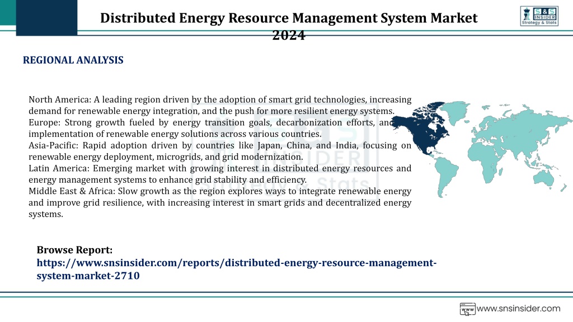Click the 'Middle East & Africa' paragraph

click(x=220, y=202)
